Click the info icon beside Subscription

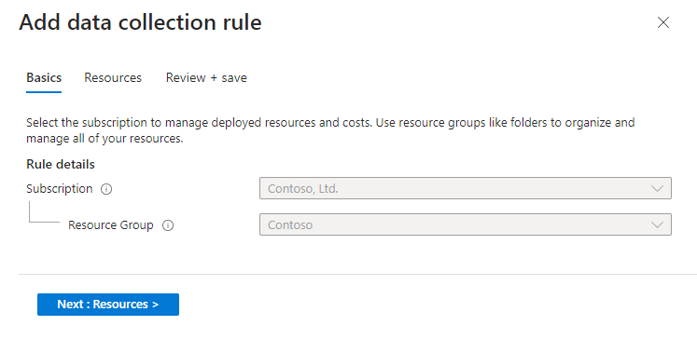[106, 189]
